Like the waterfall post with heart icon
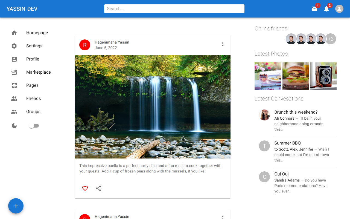Viewport: 350px width, 219px height. [85, 188]
